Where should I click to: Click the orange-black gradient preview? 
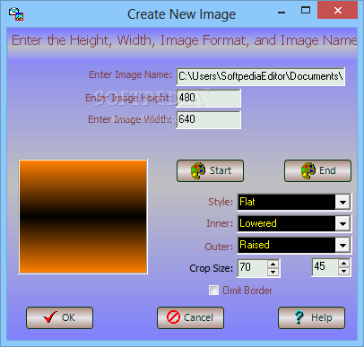pyautogui.click(x=83, y=216)
